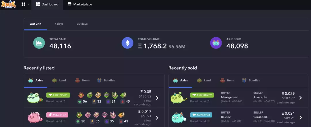Click the #6962938 aquatic ID badge

tap(201, 115)
